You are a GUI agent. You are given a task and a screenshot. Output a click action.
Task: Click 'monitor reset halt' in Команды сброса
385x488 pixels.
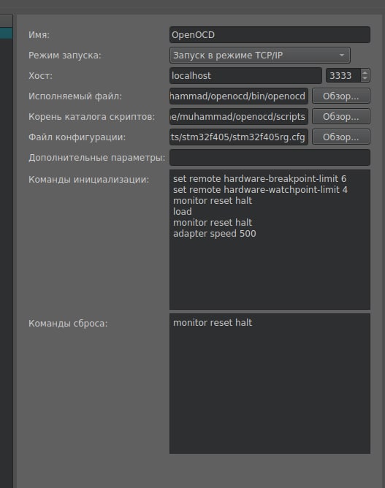[213, 322]
